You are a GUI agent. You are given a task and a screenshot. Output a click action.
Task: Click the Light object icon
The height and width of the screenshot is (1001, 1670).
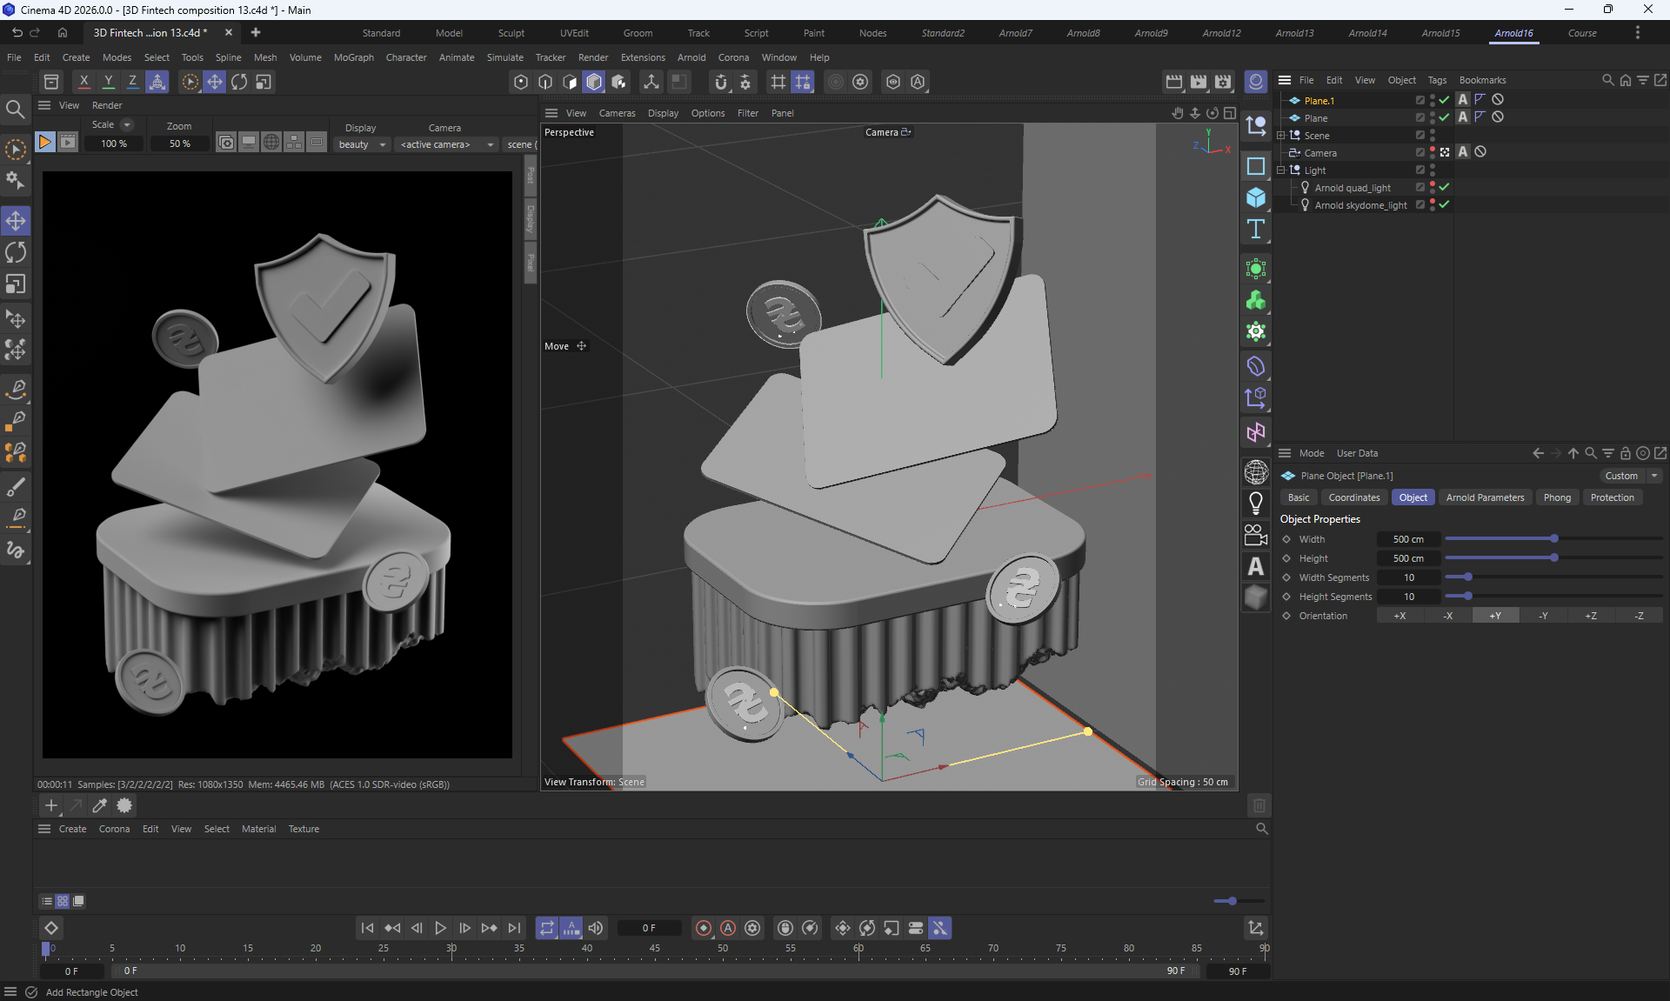(x=1255, y=503)
